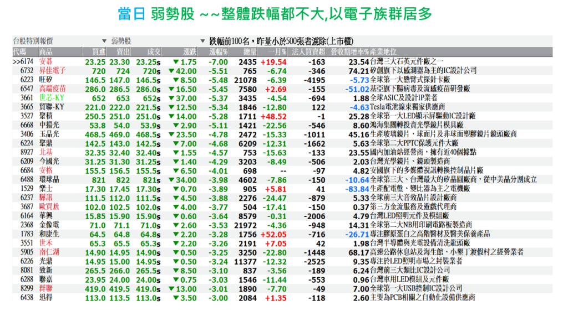Sort by the 總量 column header
Screen dimensions: 568x316
249,51
